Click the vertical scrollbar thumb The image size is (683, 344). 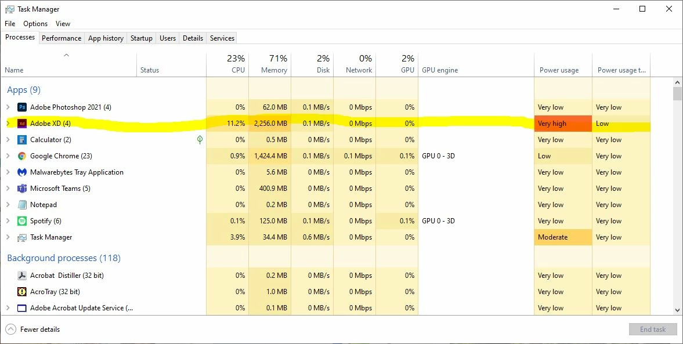[677, 93]
